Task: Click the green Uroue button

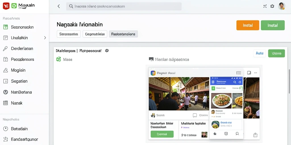Action: pos(276,53)
